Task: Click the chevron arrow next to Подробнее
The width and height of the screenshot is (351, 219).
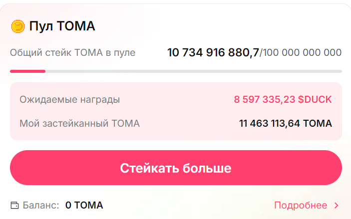Action: click(x=336, y=205)
